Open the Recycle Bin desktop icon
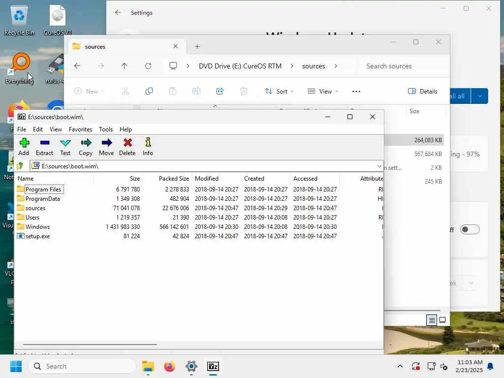 pos(19,21)
